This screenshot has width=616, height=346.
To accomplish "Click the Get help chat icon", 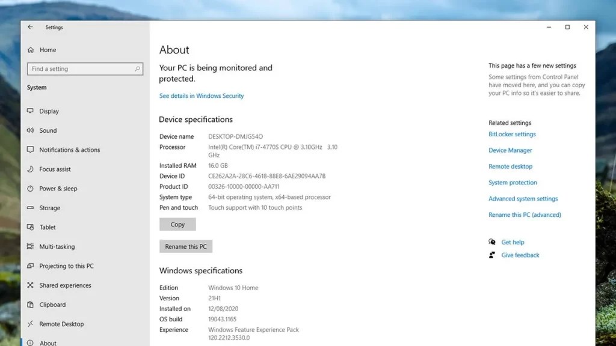I will click(x=492, y=242).
